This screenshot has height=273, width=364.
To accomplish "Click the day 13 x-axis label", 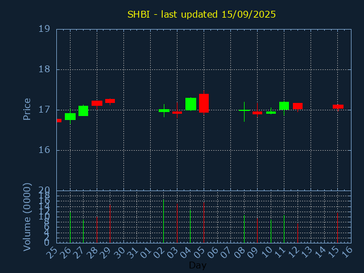I will (306, 253).
